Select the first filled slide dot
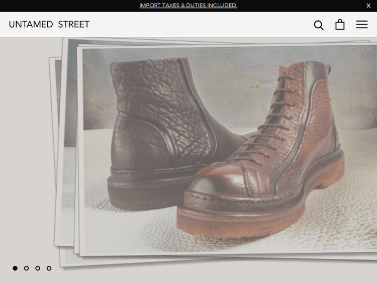 click(x=15, y=268)
